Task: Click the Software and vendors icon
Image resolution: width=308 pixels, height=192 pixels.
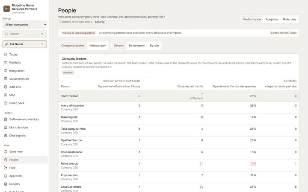Action: click(6, 119)
